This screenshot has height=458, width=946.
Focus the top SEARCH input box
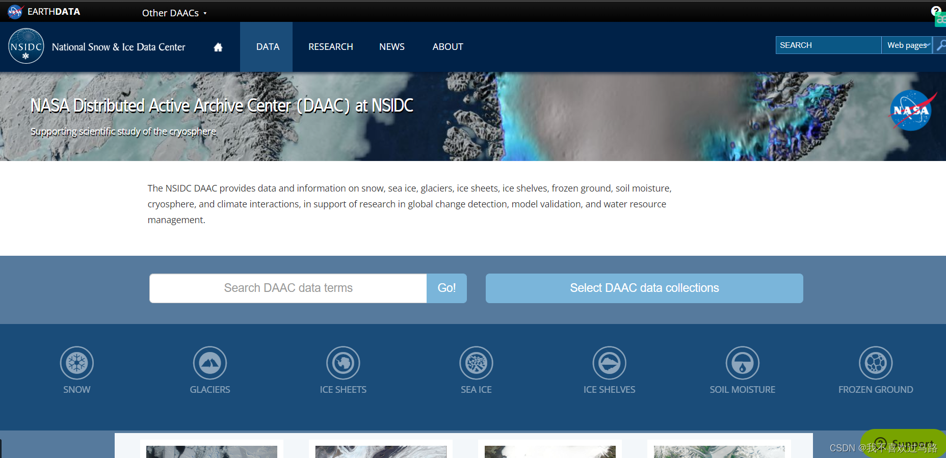(829, 45)
